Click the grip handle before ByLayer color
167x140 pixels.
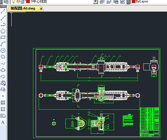coord(128,2)
